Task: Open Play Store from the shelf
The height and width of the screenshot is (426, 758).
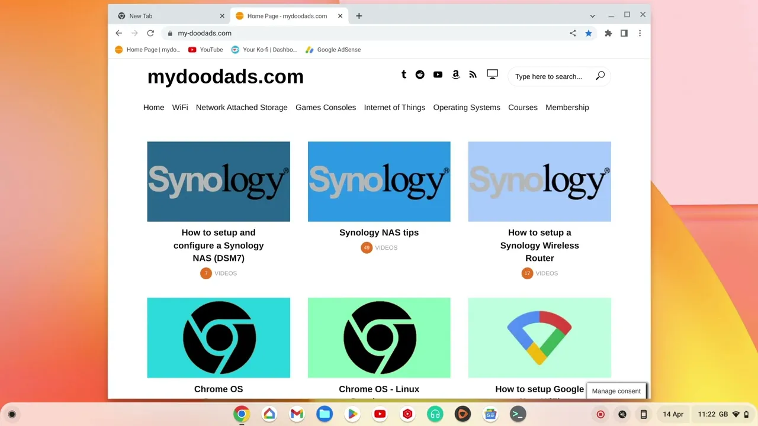Action: tap(352, 414)
